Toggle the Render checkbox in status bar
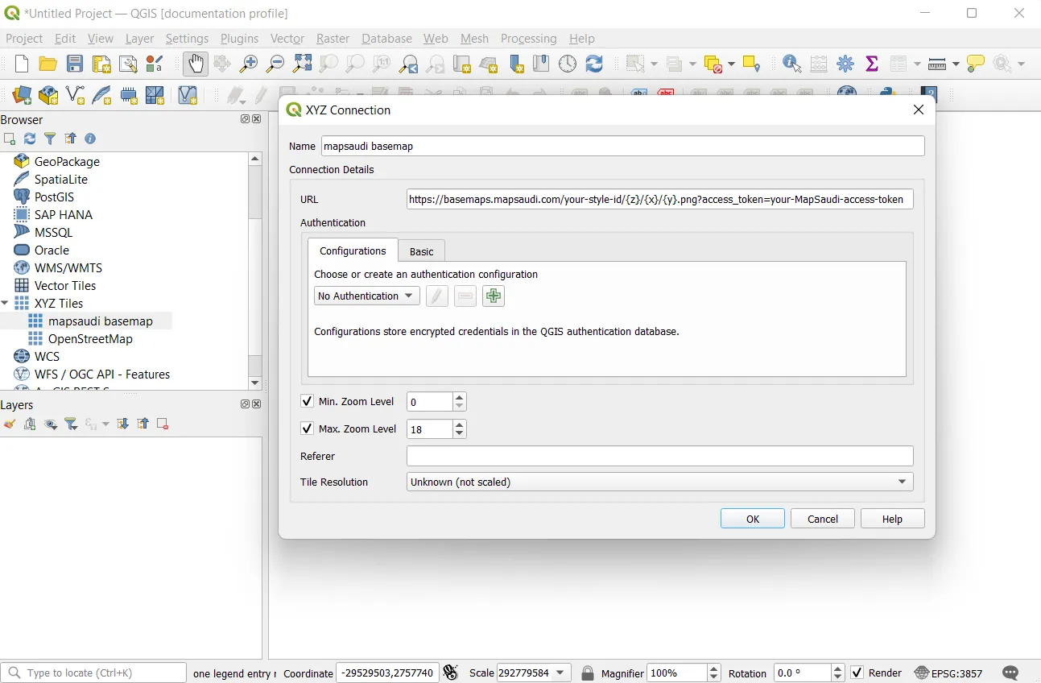The height and width of the screenshot is (683, 1041). [x=857, y=673]
